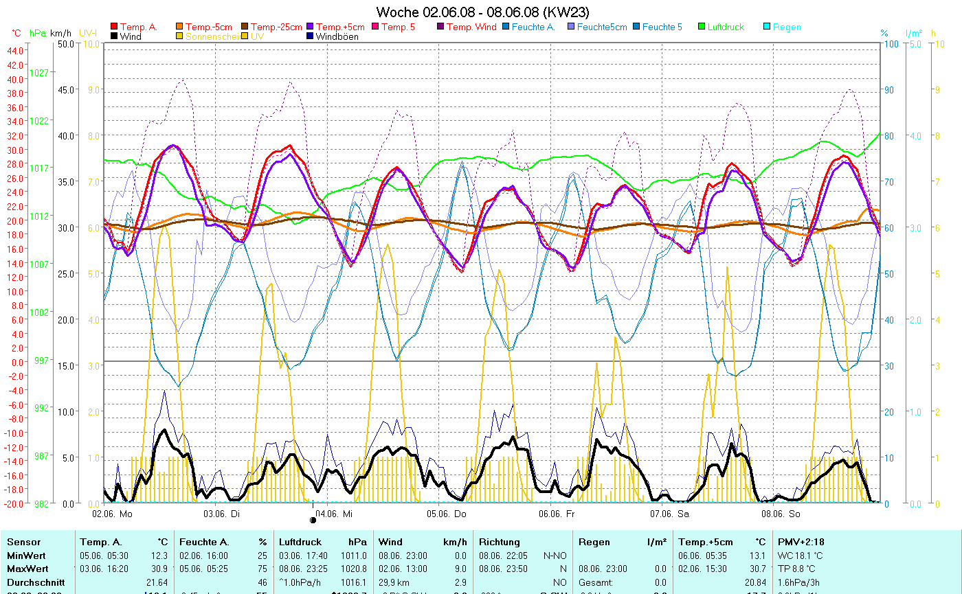Click the Sensor header in the table
Viewport: 962px width, 594px height.
pos(23,542)
